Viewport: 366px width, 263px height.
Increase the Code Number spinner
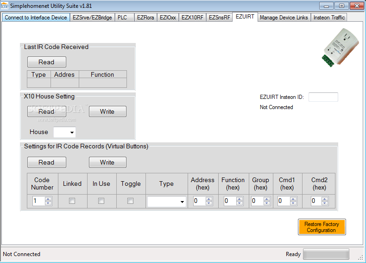tap(48, 199)
